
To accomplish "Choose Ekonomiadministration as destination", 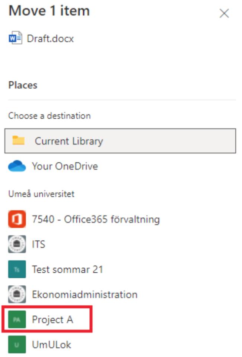I will [x=73, y=294].
